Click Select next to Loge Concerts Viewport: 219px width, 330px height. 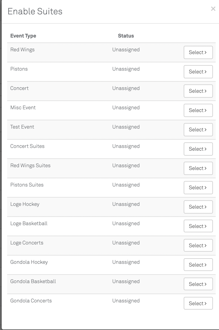(198, 246)
